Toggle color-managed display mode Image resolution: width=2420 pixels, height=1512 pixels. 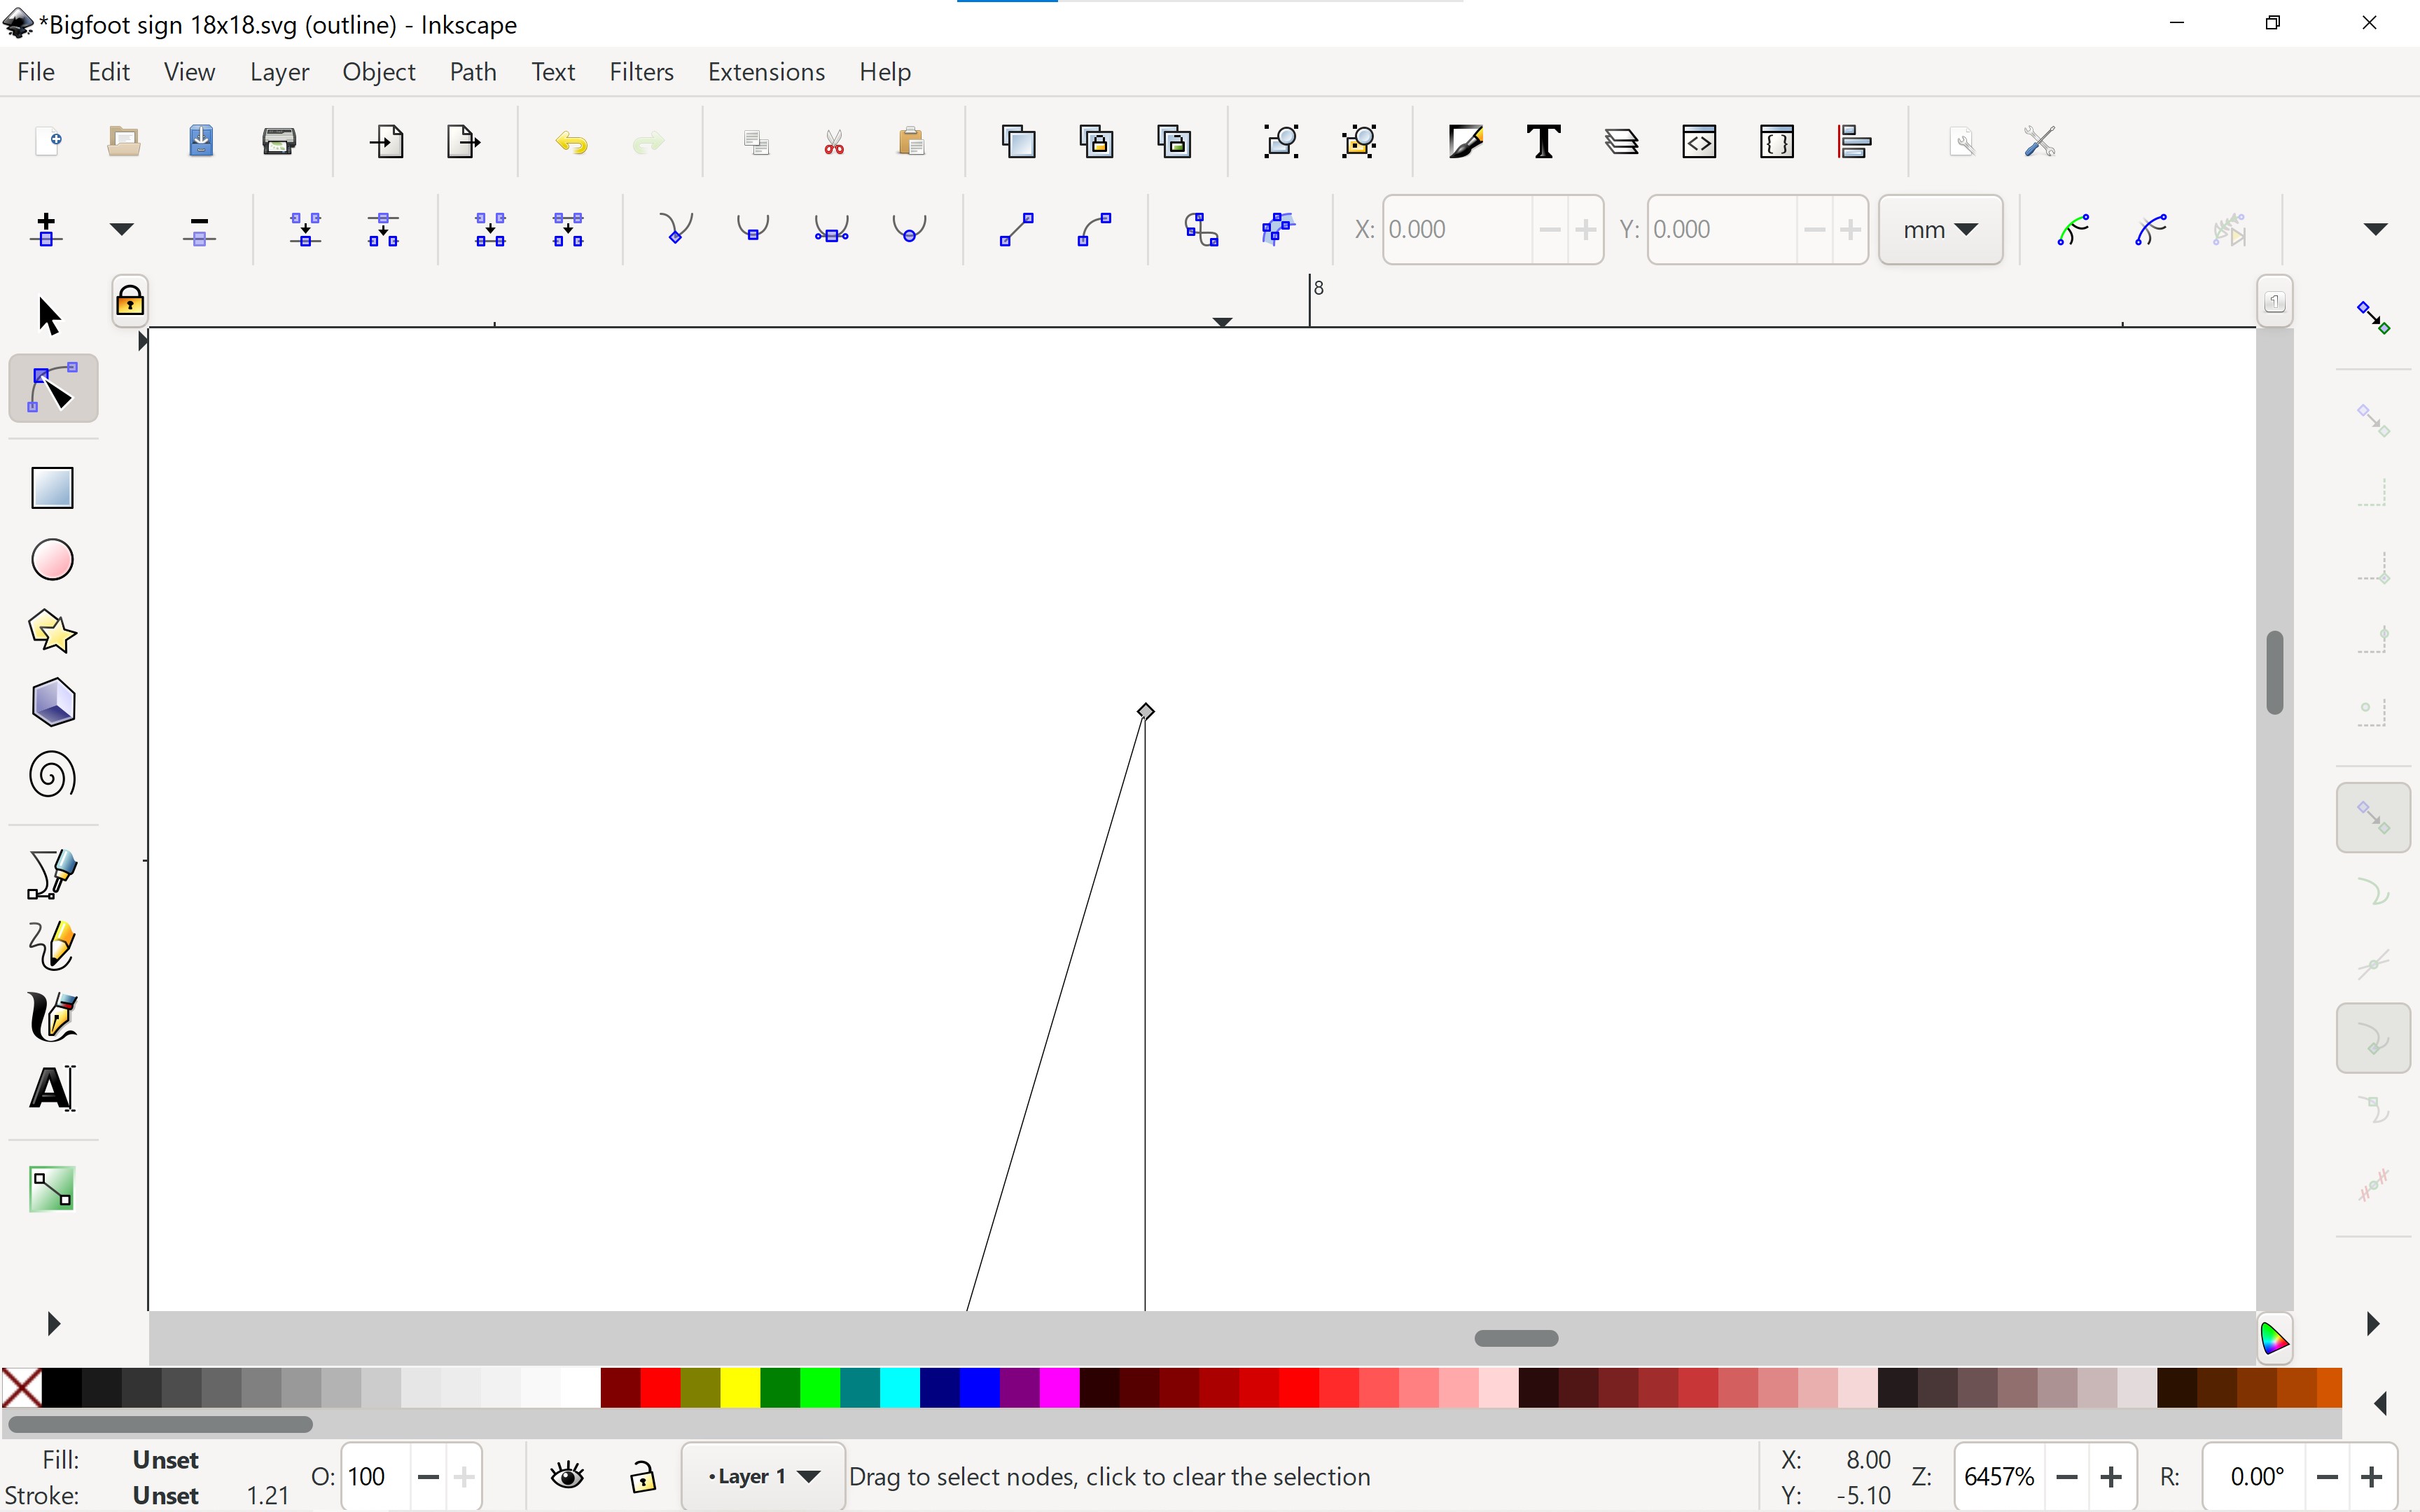tap(2274, 1338)
